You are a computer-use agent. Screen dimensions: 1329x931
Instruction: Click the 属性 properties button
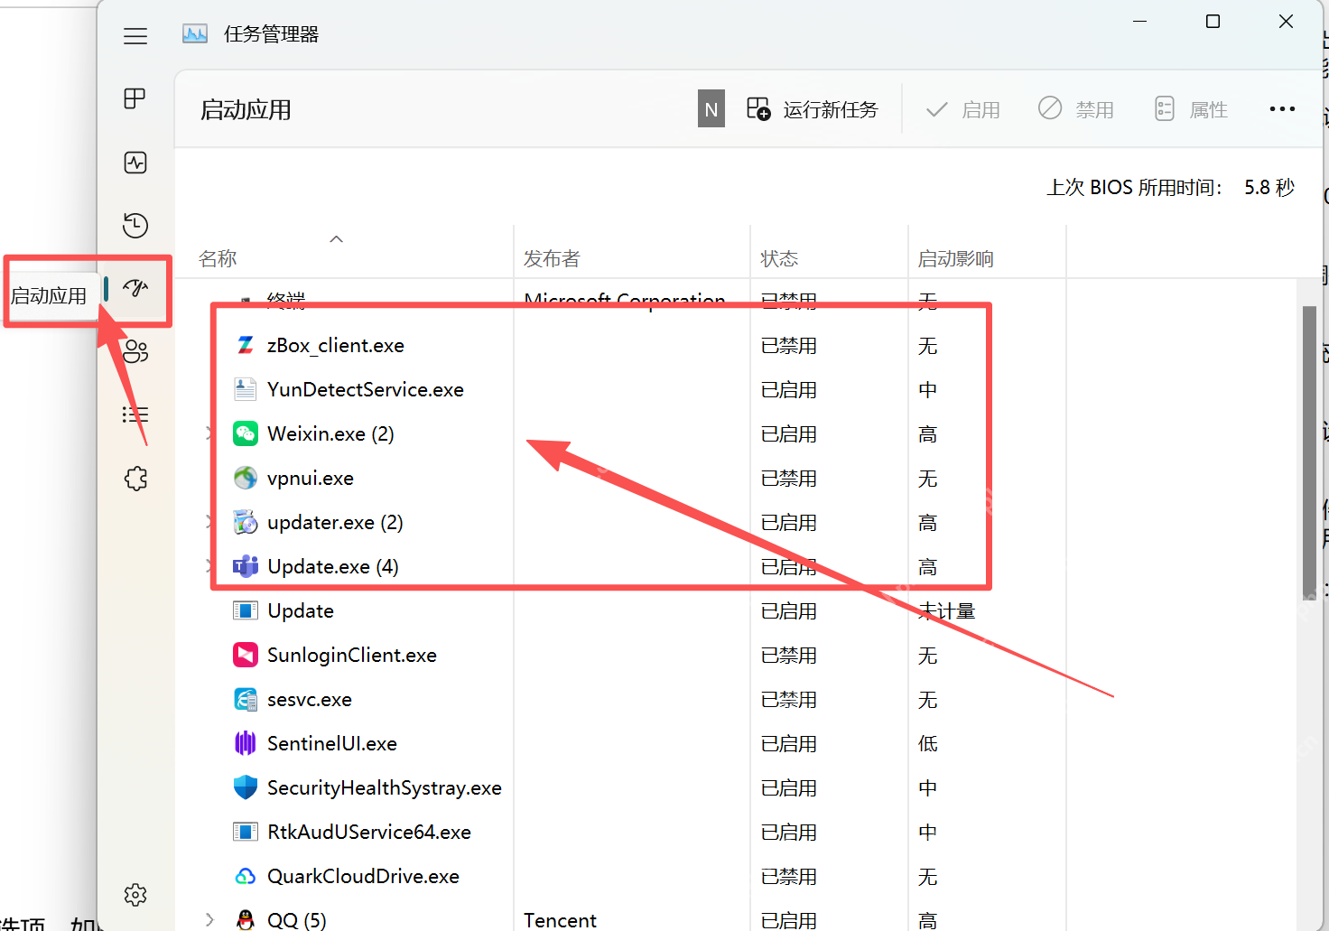[x=1191, y=109]
